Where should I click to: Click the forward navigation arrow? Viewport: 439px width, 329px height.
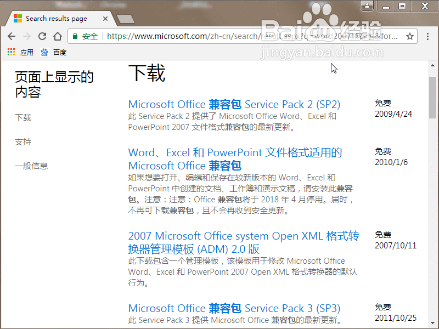coord(27,36)
